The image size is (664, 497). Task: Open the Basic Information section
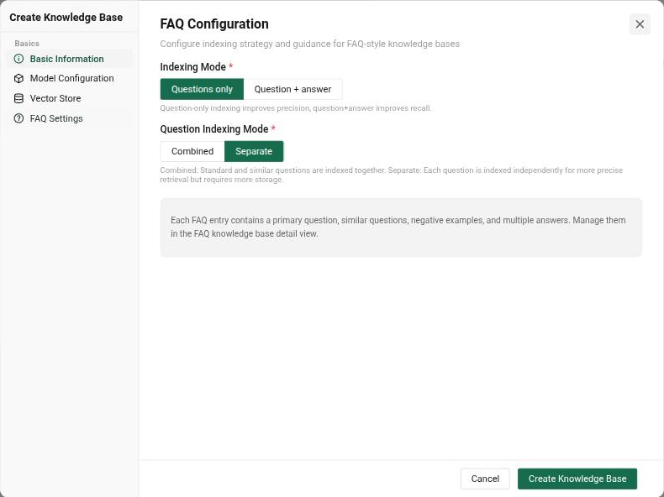[x=70, y=59]
